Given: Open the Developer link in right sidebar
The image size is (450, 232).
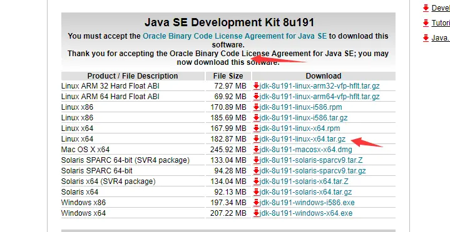Looking at the screenshot, I should (441, 7).
